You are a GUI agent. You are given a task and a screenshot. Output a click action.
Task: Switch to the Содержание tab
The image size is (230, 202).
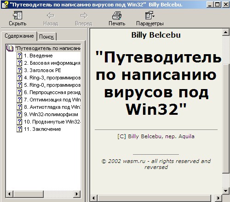pyautogui.click(x=19, y=36)
